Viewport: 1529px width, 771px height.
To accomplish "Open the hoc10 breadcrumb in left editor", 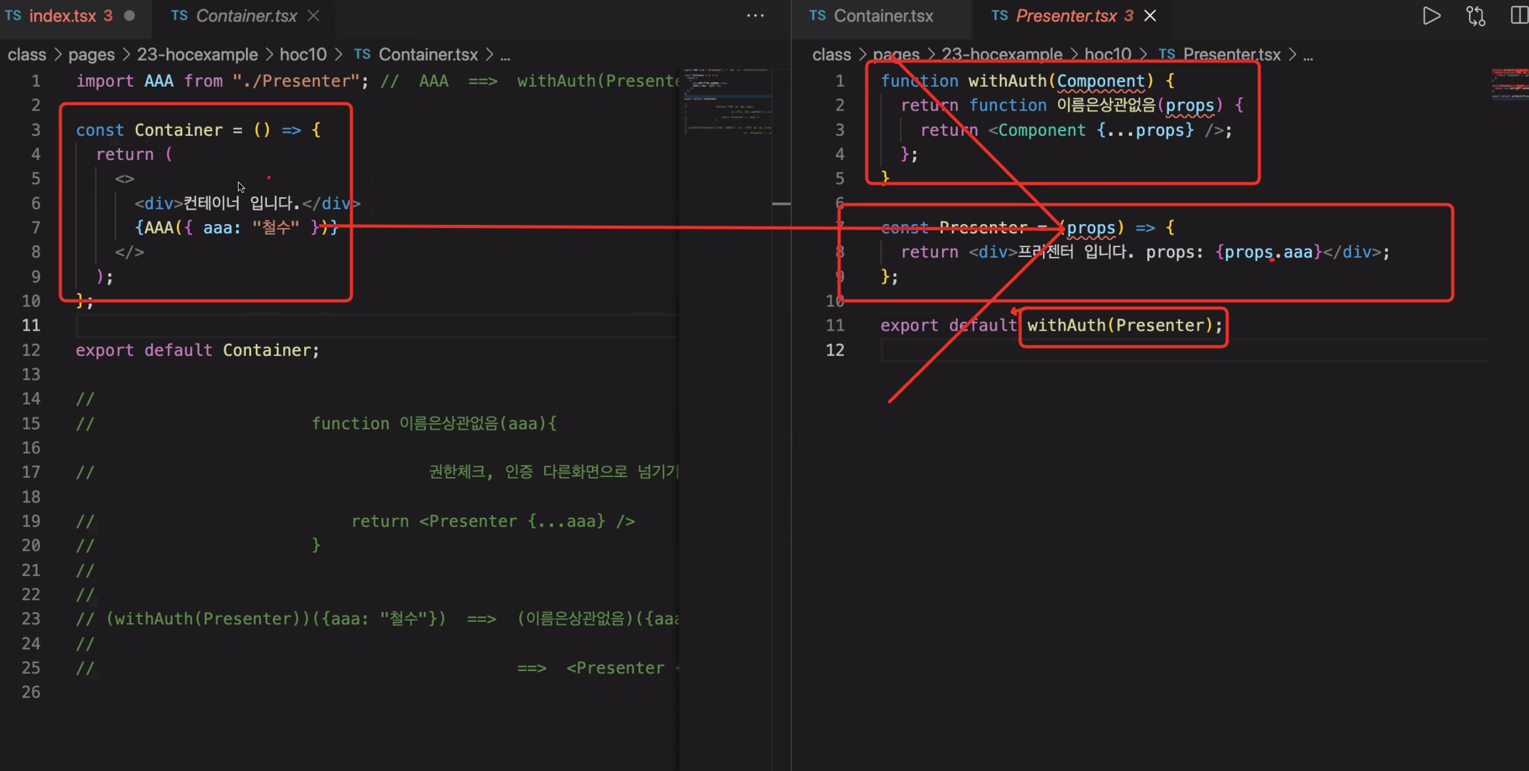I will (x=303, y=55).
